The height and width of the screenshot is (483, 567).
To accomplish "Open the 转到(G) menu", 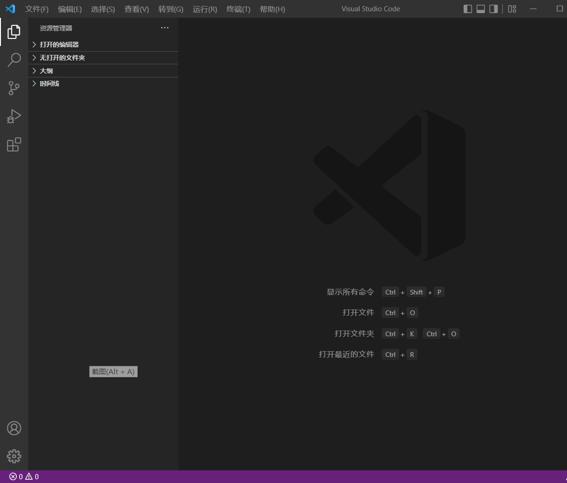I will tap(171, 9).
